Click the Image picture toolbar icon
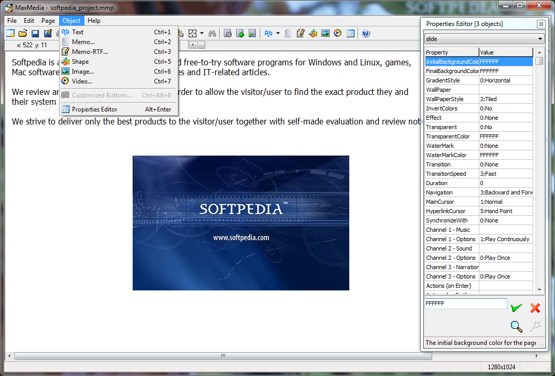This screenshot has height=376, width=555. tap(325, 33)
